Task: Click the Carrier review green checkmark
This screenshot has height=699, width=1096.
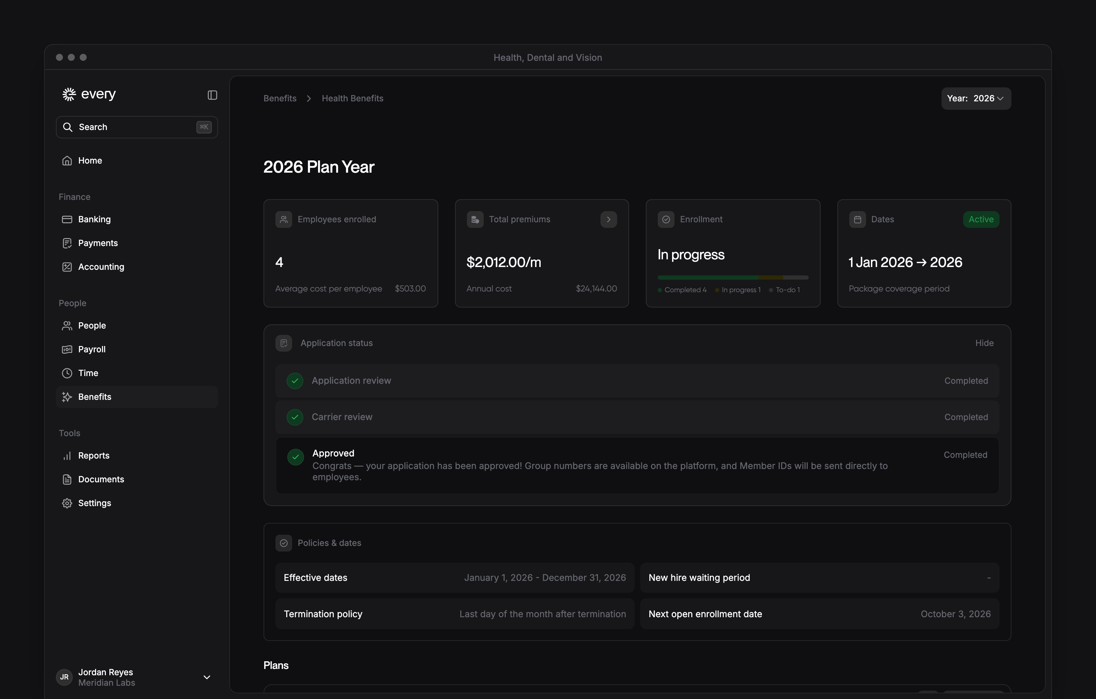Action: point(295,417)
